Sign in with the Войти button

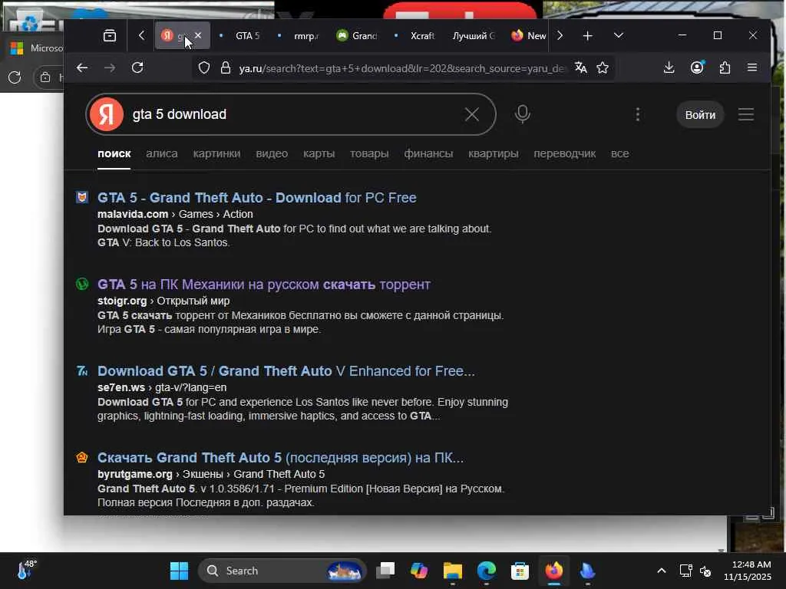click(x=700, y=115)
